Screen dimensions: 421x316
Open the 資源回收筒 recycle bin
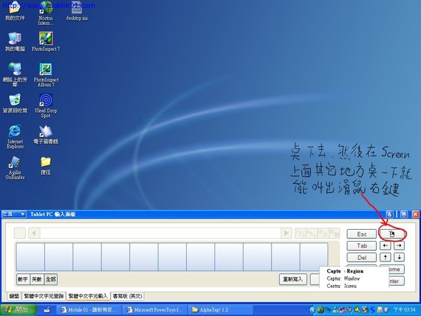(x=14, y=103)
